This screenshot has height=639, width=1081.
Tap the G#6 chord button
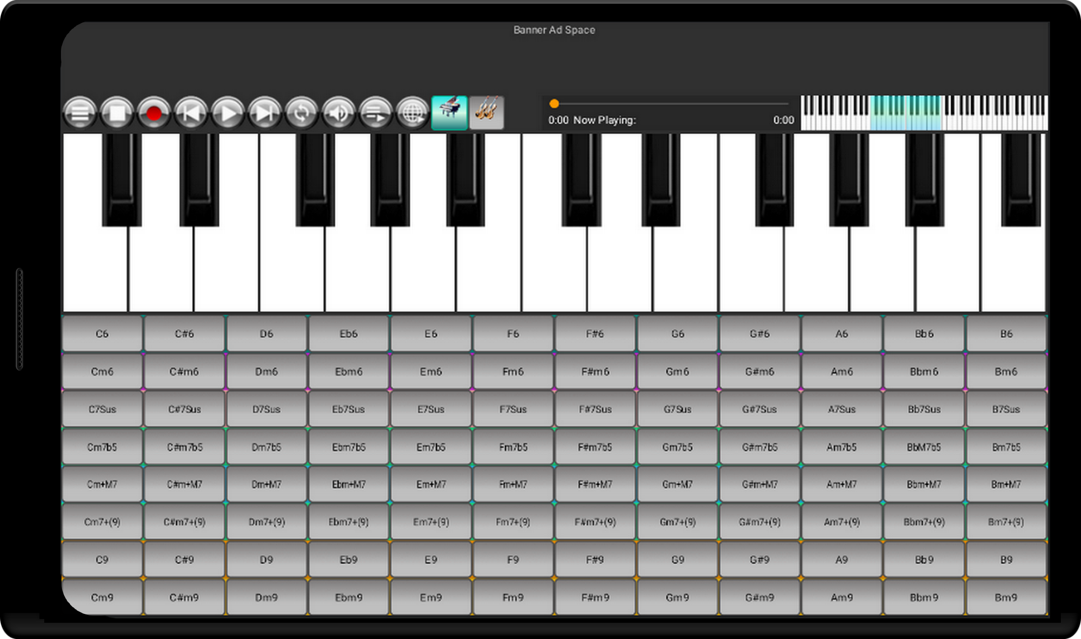760,334
